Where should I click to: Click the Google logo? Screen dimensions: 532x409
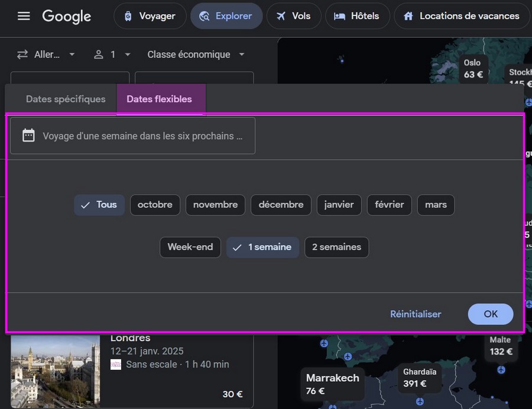point(66,16)
